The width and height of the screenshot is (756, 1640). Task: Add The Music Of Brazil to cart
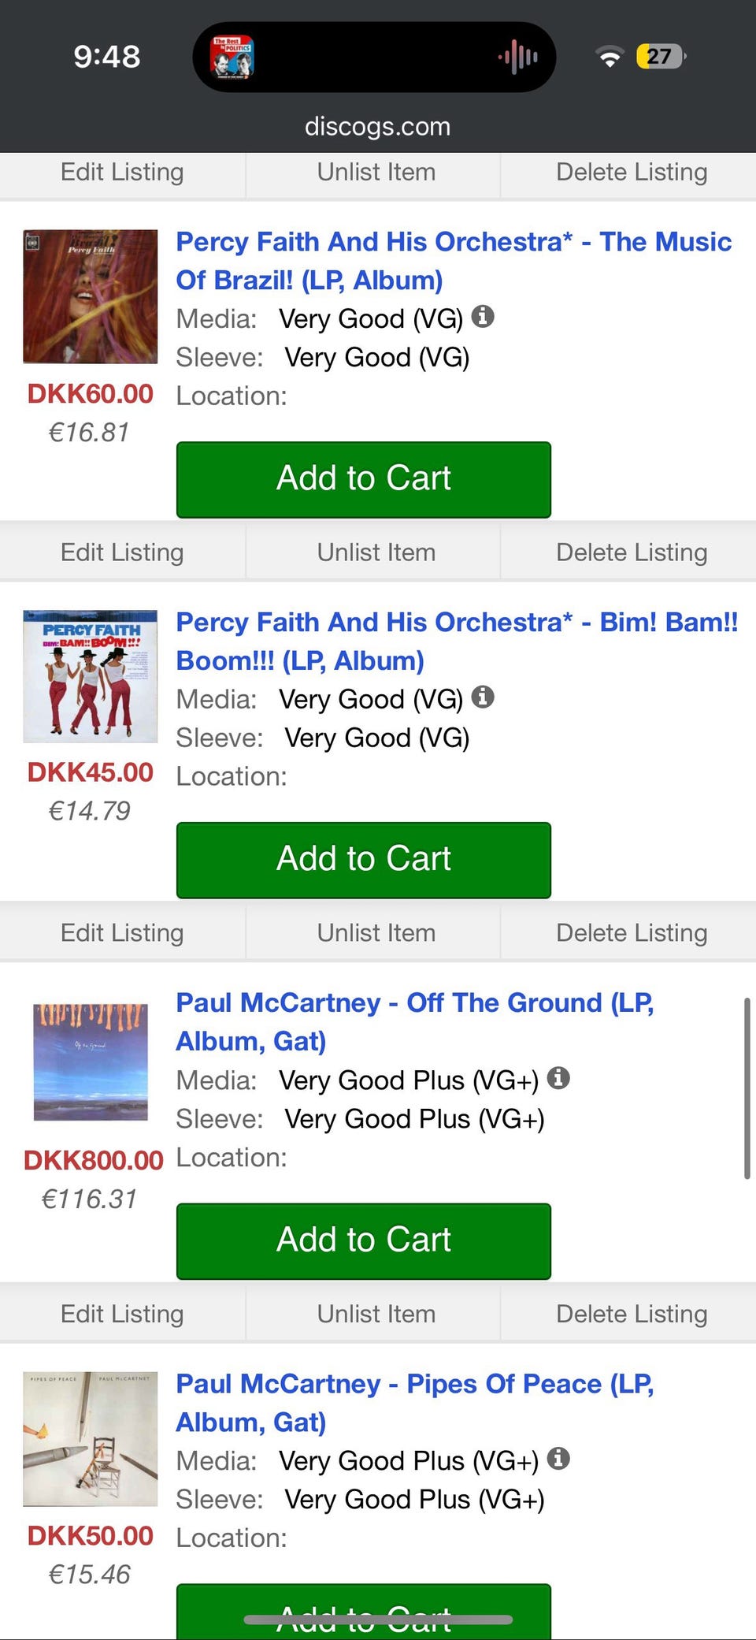(x=363, y=479)
